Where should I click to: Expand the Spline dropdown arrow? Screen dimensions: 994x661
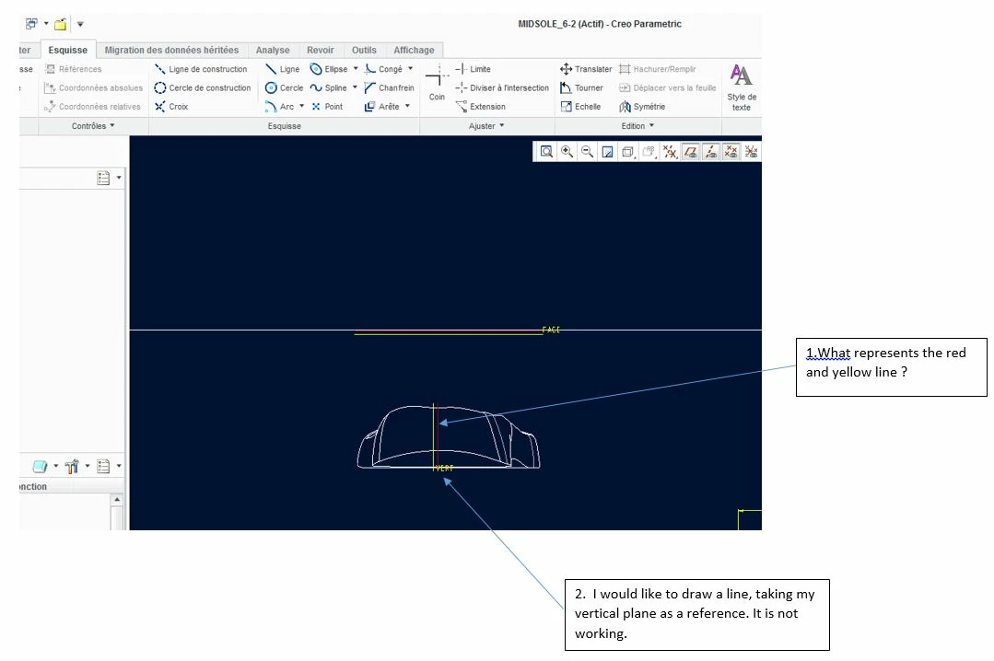click(x=355, y=87)
